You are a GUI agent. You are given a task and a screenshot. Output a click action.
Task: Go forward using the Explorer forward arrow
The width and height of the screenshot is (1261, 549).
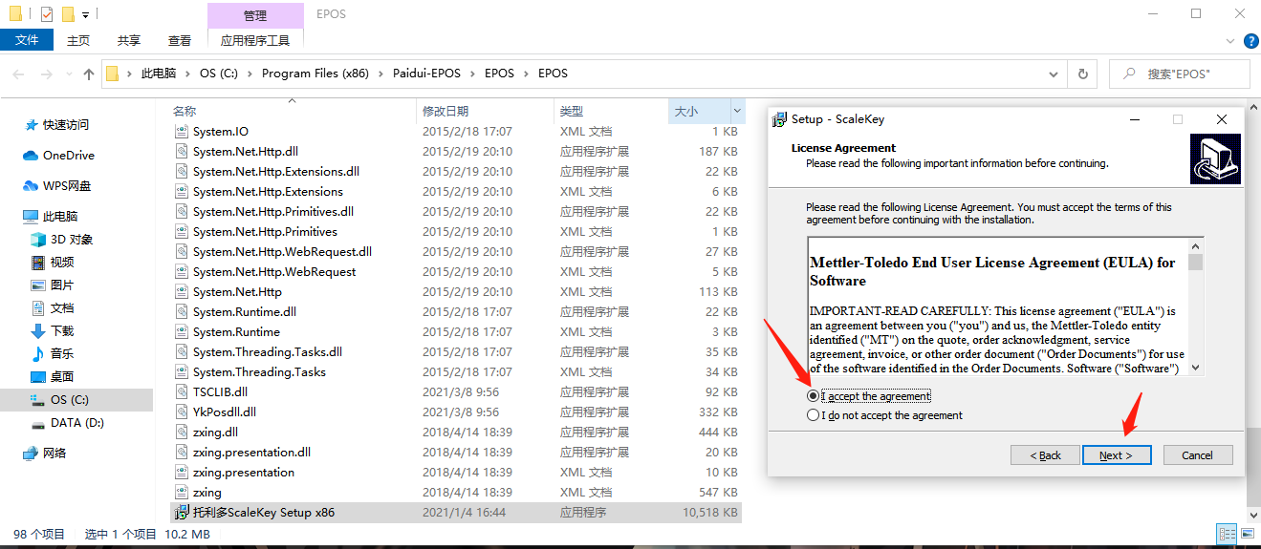click(46, 74)
